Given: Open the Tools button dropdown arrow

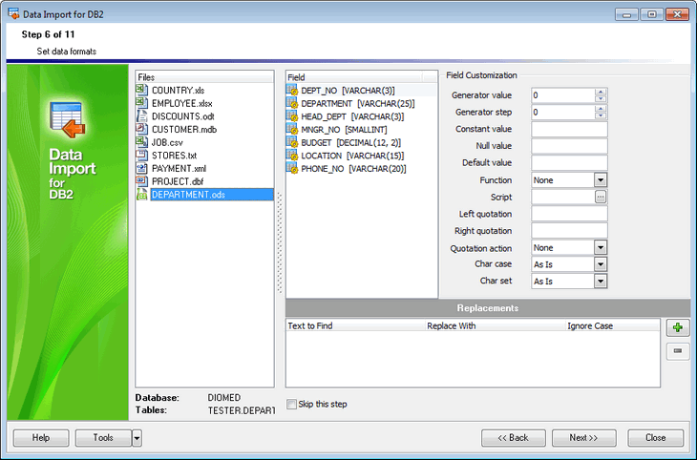Looking at the screenshot, I should coord(137,438).
